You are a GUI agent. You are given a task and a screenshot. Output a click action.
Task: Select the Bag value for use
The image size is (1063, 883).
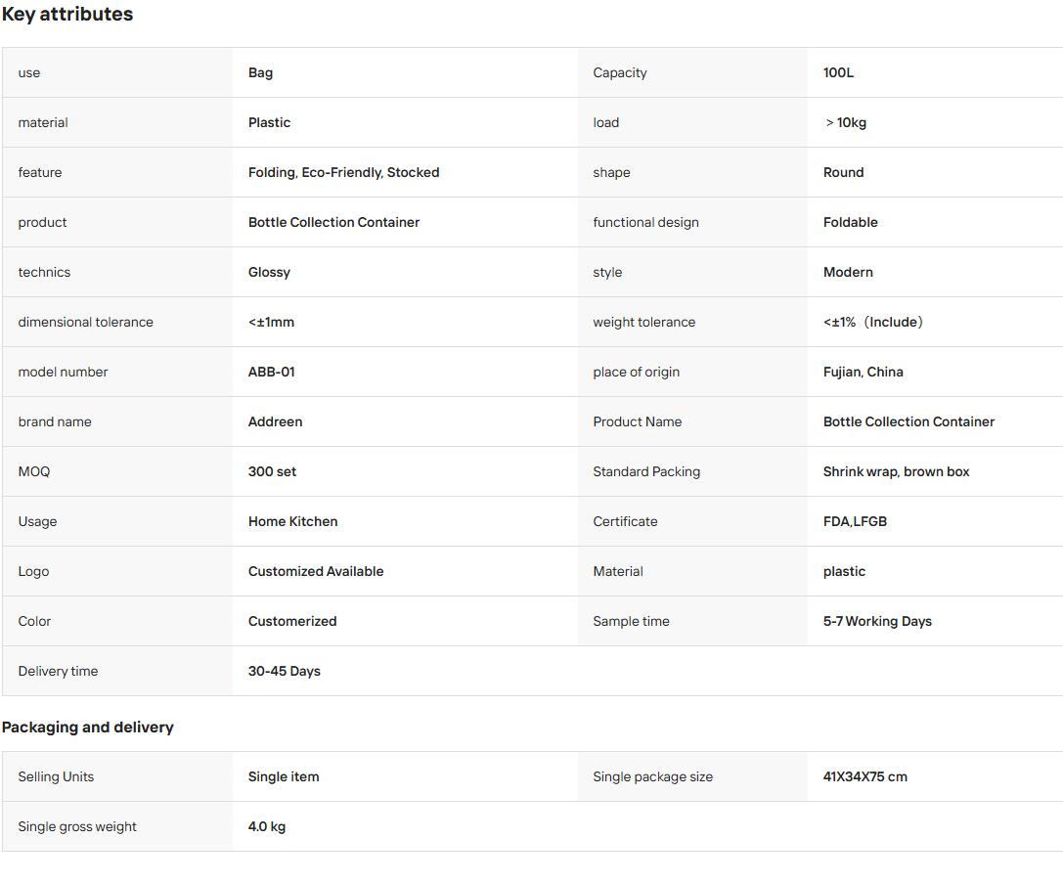260,72
